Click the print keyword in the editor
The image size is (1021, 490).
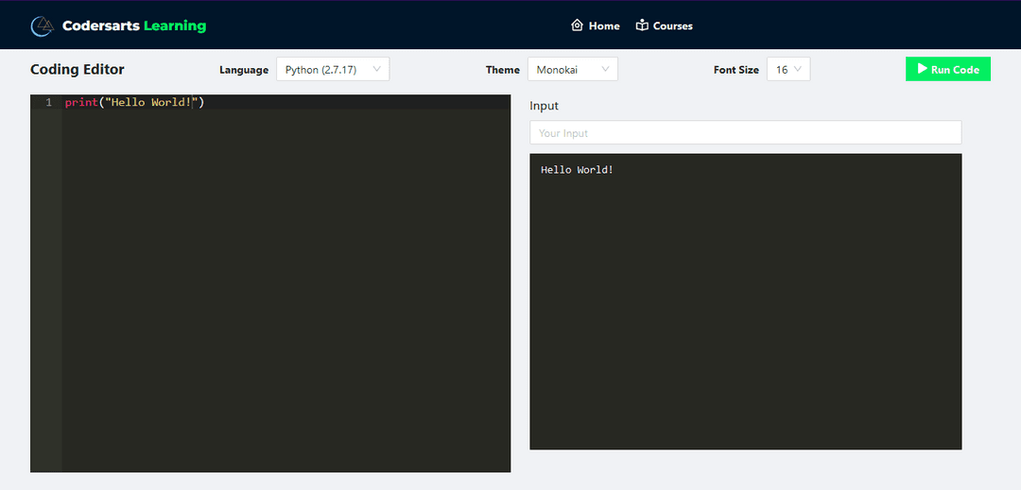pyautogui.click(x=80, y=102)
